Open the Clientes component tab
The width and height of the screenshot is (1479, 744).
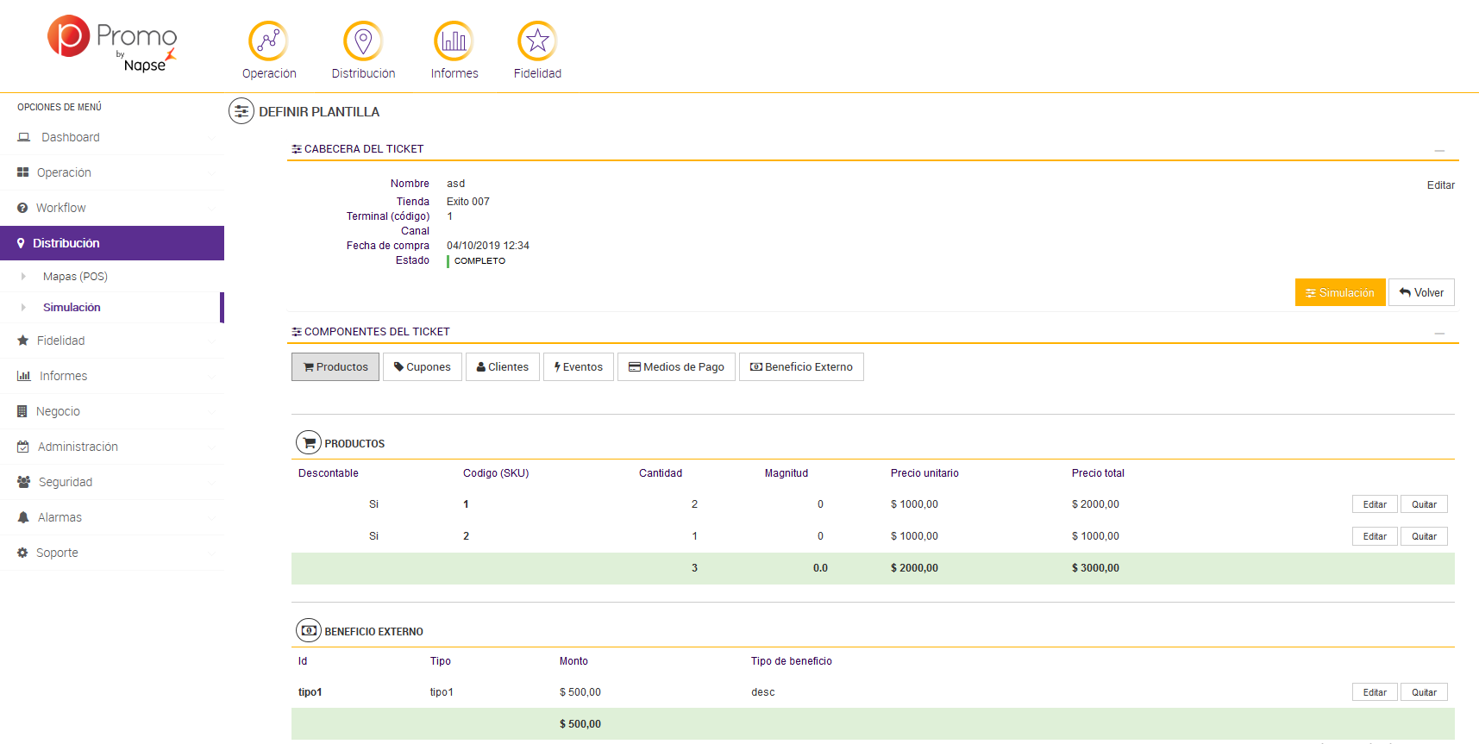pos(503,367)
